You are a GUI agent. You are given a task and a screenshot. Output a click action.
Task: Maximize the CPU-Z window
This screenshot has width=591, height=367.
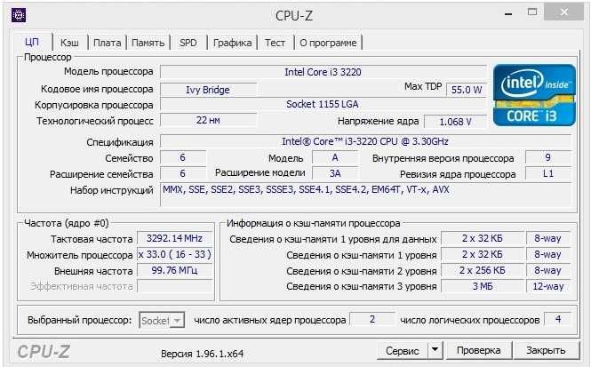pyautogui.click(x=532, y=12)
